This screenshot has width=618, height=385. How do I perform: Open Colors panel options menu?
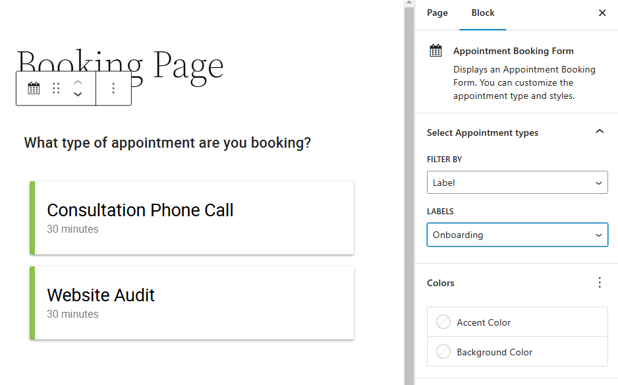pos(600,282)
